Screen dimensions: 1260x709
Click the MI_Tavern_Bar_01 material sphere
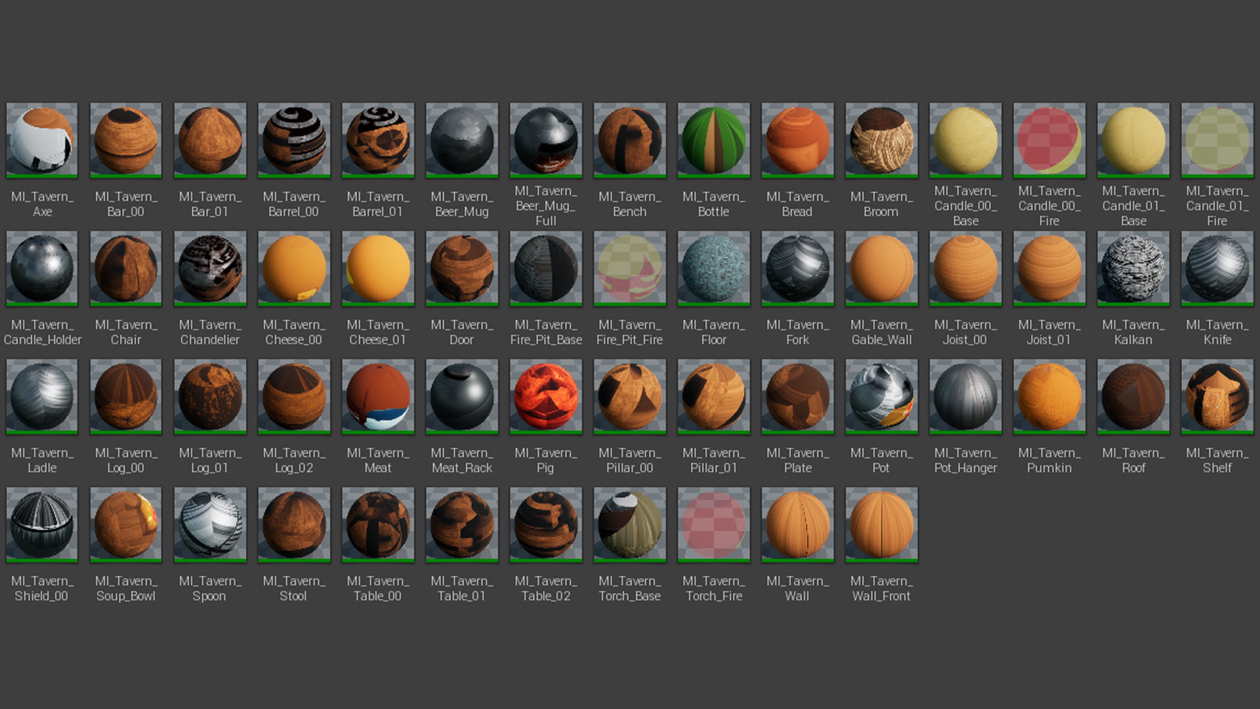click(210, 140)
